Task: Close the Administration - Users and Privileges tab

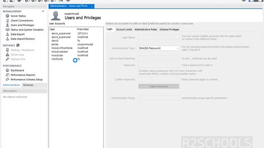Action: [92, 7]
